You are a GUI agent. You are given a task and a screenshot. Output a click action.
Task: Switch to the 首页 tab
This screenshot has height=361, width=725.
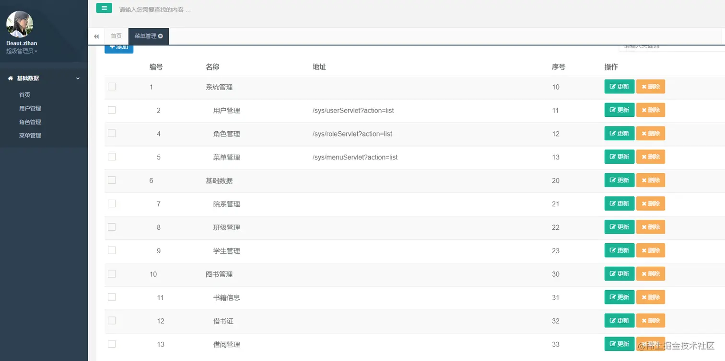click(x=116, y=36)
